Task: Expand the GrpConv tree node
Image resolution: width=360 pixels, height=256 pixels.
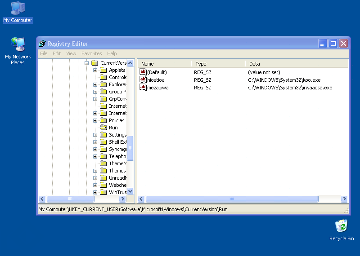Action: click(95, 99)
